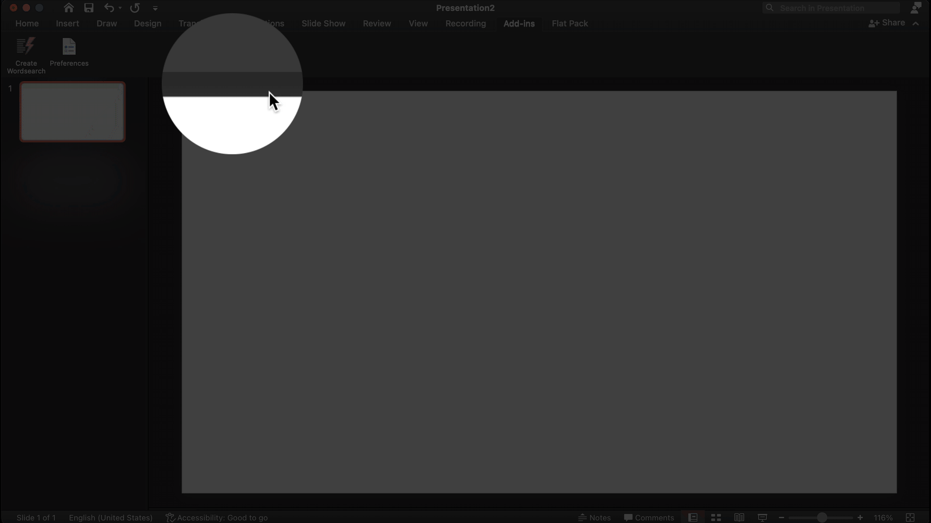Click the zoom in plus button

tap(860, 518)
